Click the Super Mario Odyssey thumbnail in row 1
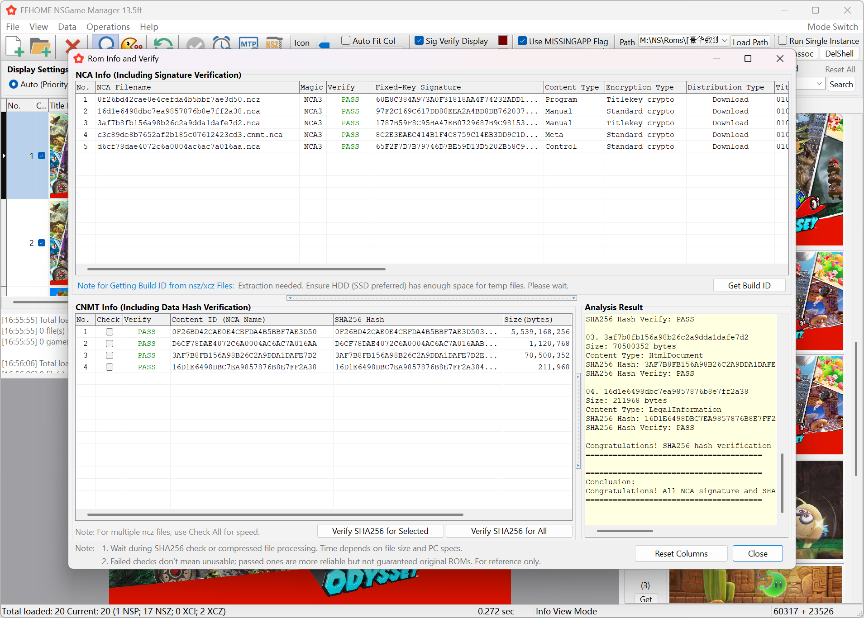The image size is (864, 618). point(59,156)
